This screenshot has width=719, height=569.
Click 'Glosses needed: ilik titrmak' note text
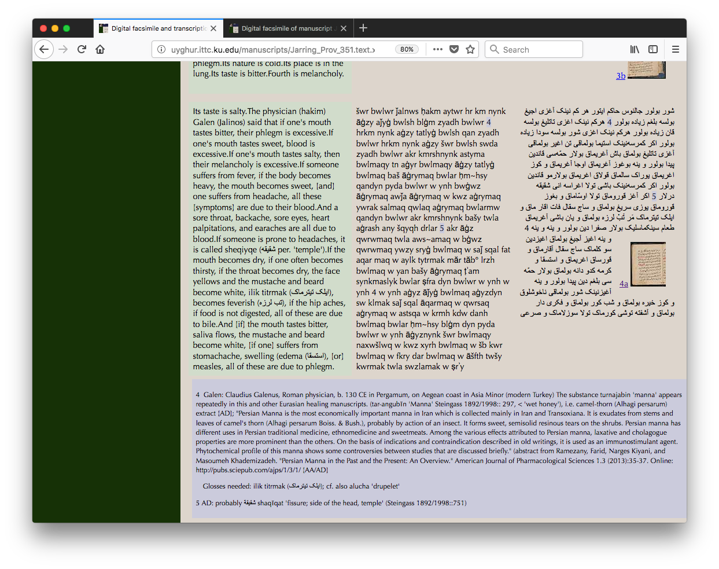click(x=301, y=486)
